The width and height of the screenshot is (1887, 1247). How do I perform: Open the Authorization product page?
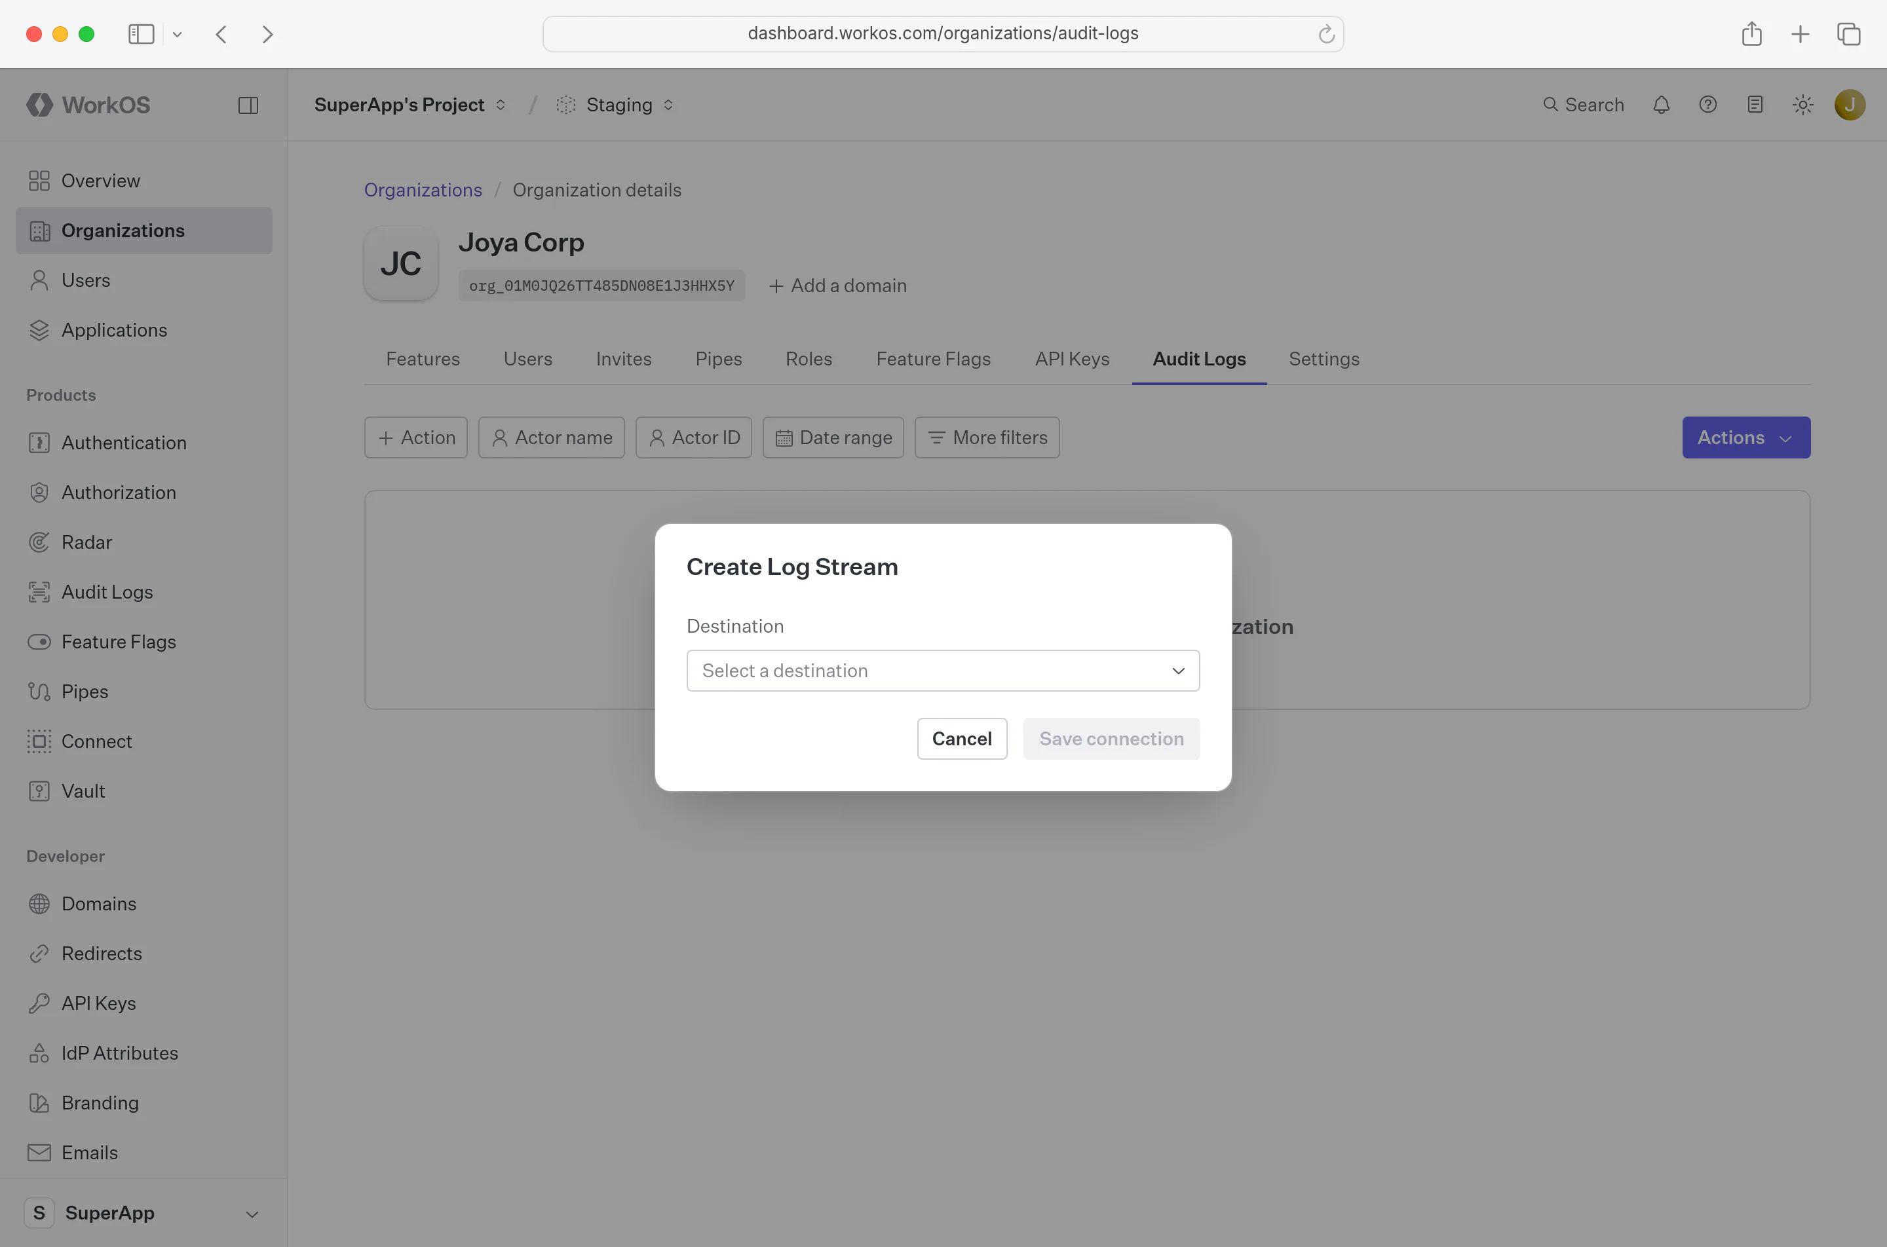[144, 493]
